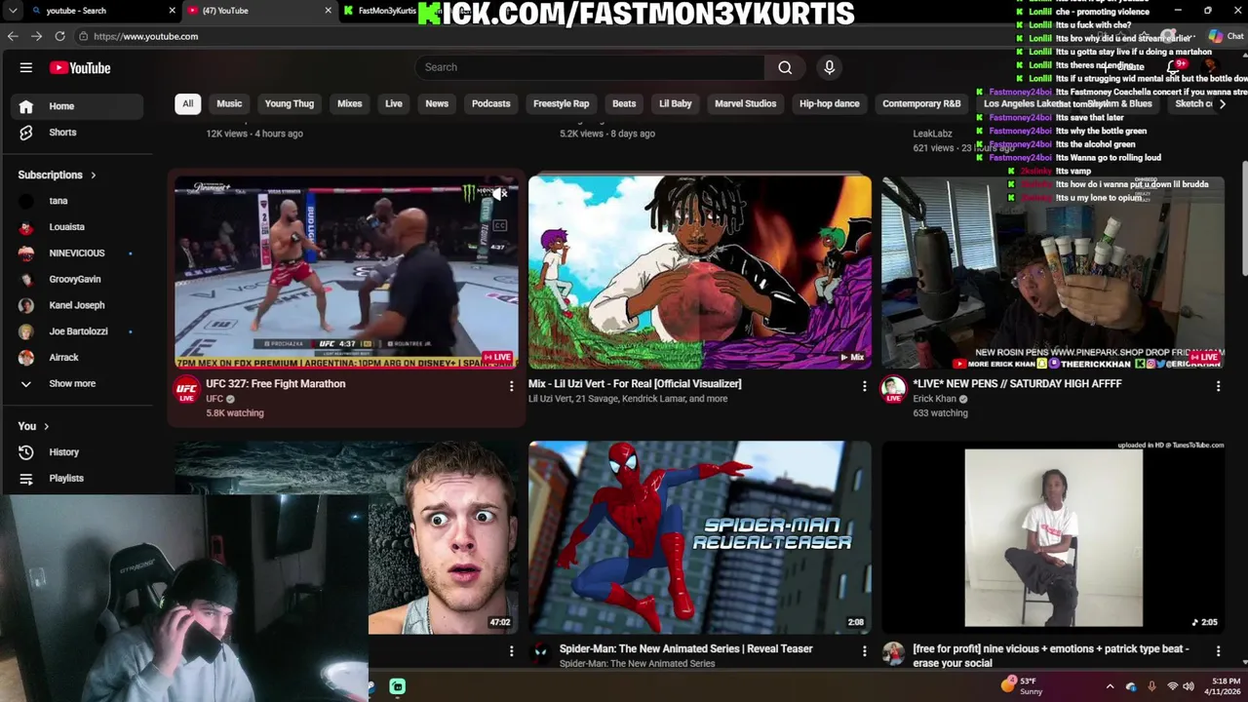Open Shorts in the sidebar
The width and height of the screenshot is (1248, 702).
(x=76, y=133)
